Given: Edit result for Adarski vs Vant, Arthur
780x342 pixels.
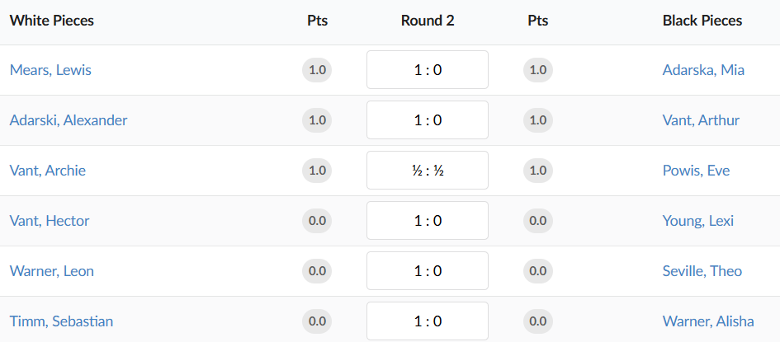Looking at the screenshot, I should click(428, 120).
